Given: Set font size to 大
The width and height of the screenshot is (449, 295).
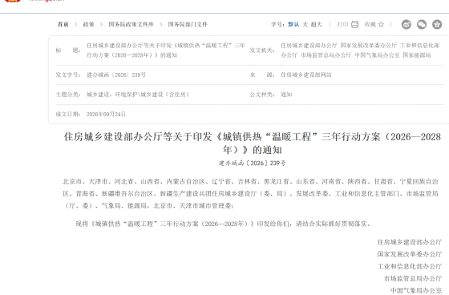Looking at the screenshot, I should (305, 24).
